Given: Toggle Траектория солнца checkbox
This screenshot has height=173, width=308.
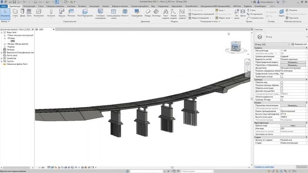Looking at the screenshot, I should pyautogui.click(x=282, y=77).
